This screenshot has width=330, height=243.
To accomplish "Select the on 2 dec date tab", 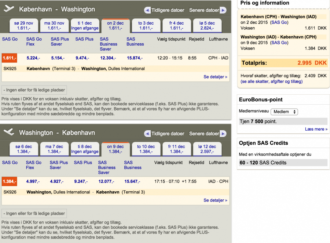I will click(x=115, y=26).
